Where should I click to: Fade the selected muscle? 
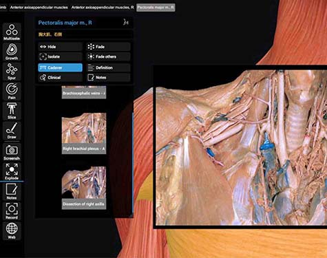click(x=108, y=47)
